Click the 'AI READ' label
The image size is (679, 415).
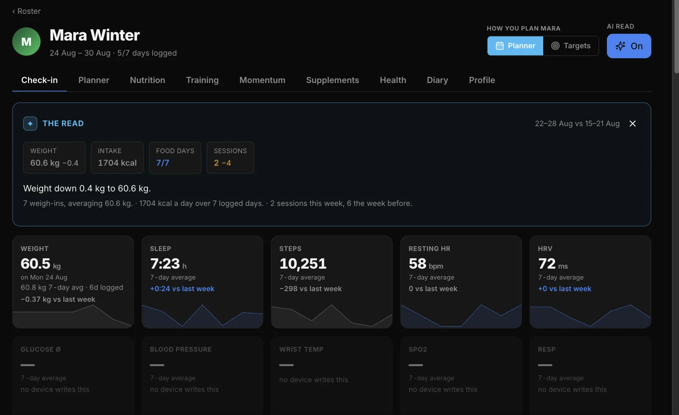620,26
